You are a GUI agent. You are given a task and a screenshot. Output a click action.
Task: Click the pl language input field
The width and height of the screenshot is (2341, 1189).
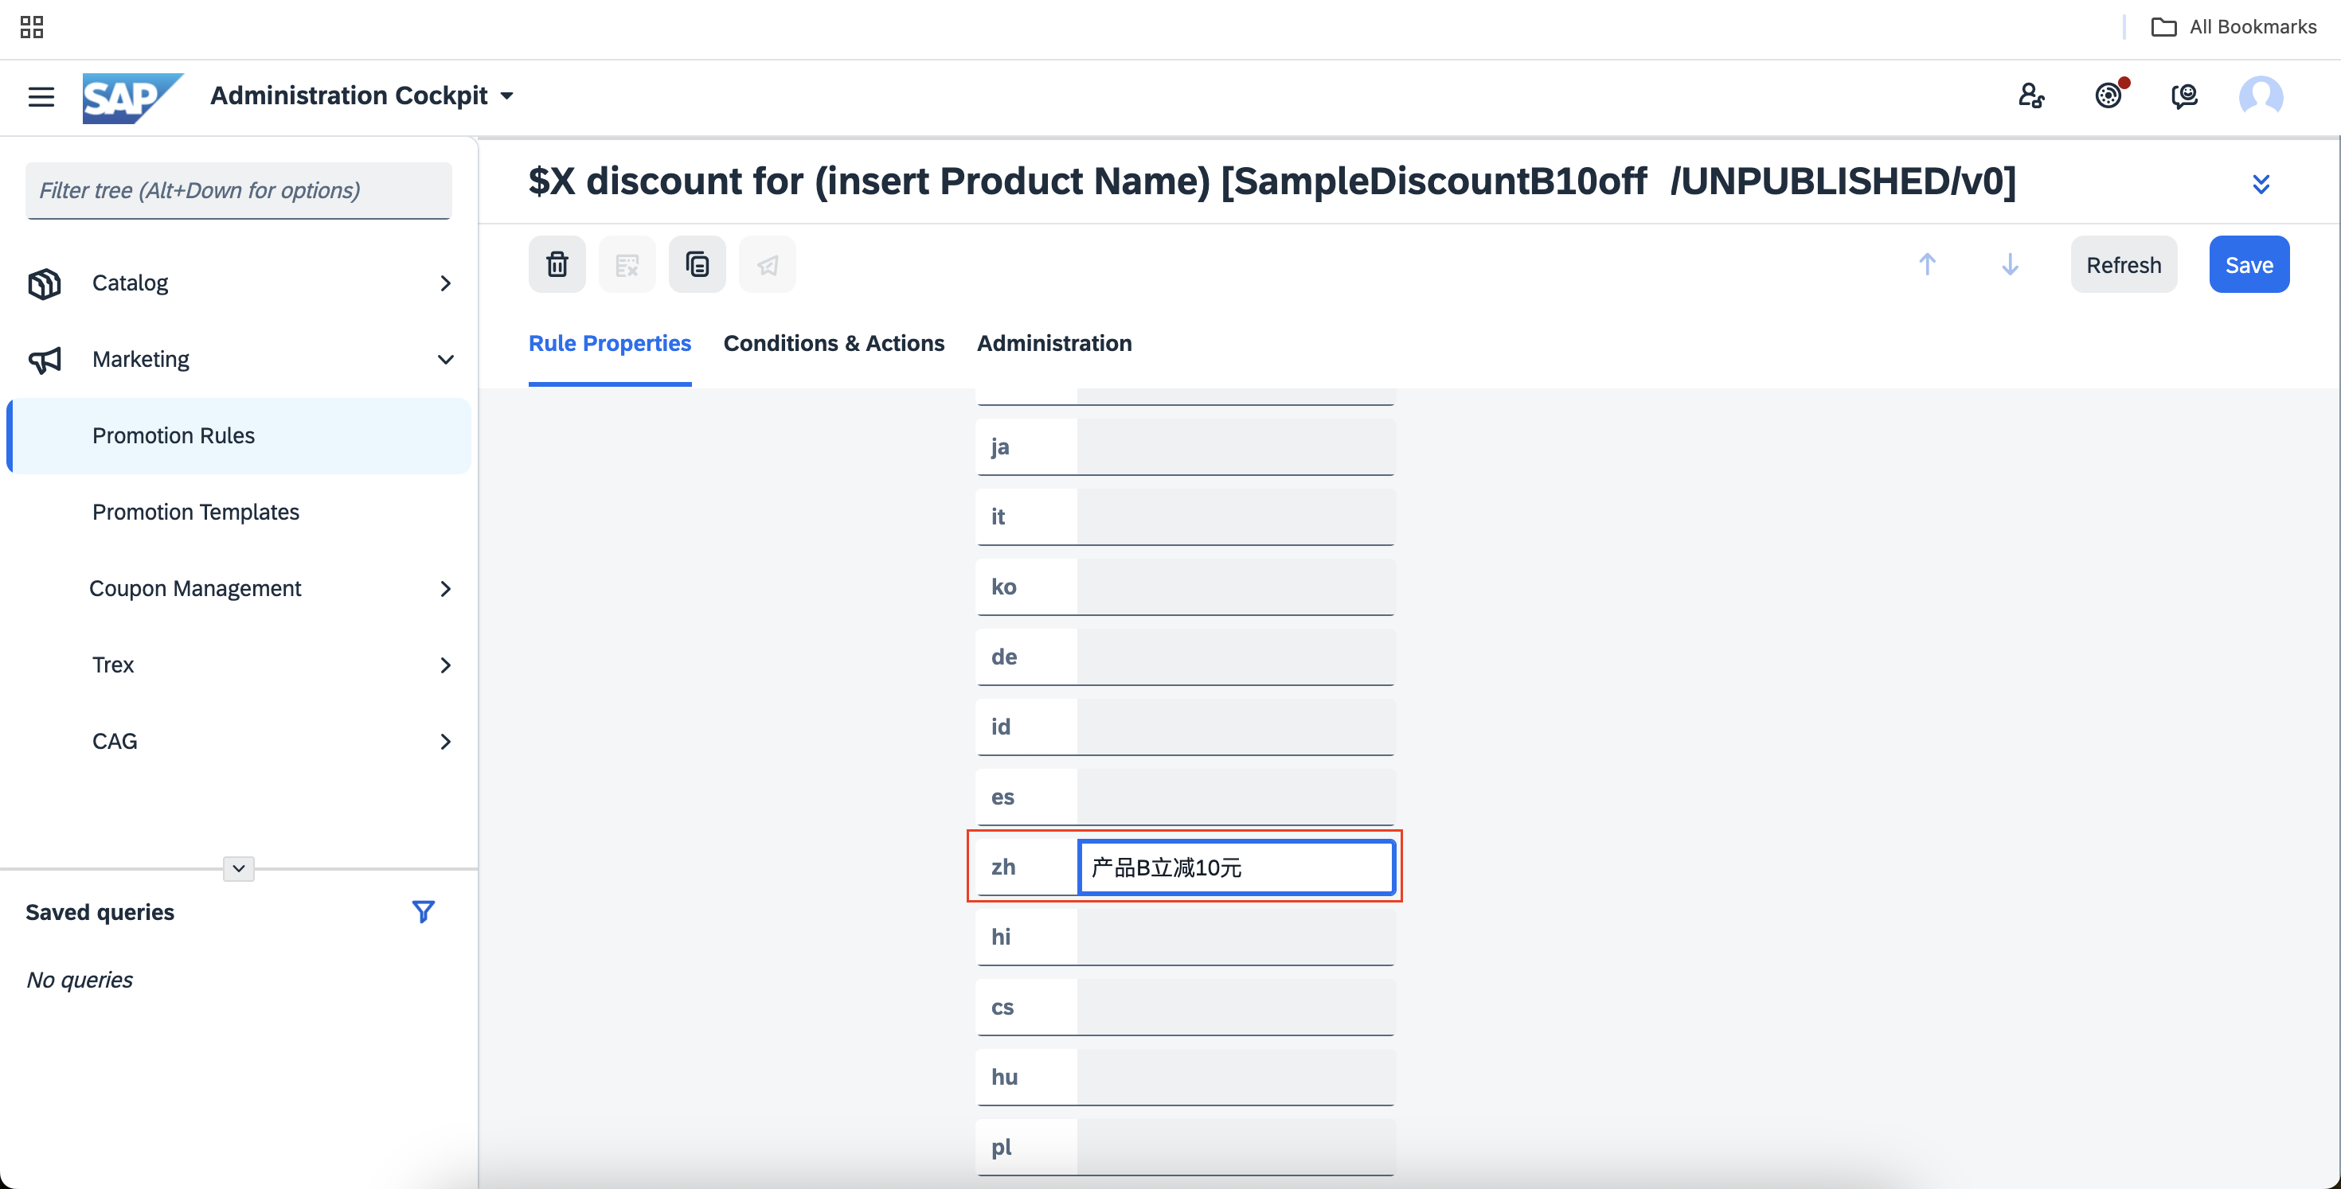pyautogui.click(x=1235, y=1147)
